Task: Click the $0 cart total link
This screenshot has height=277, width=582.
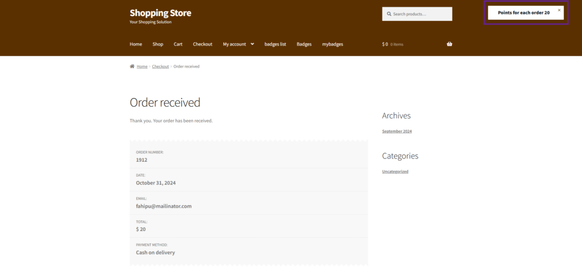Action: pos(385,44)
